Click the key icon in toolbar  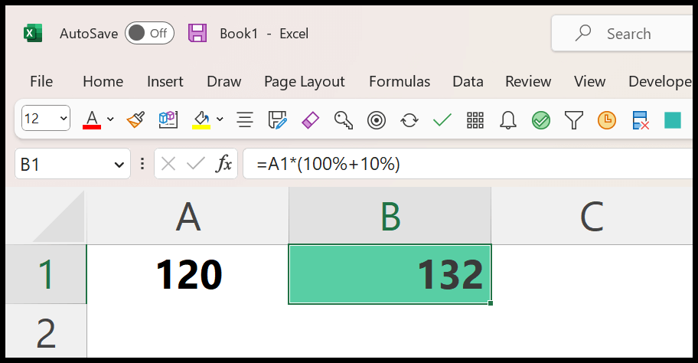pyautogui.click(x=343, y=119)
